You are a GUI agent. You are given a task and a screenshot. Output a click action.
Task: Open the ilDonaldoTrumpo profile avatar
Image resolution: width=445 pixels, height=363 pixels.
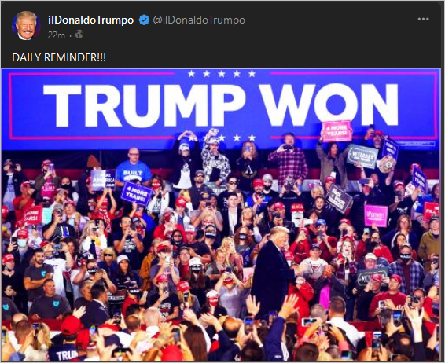pos(26,25)
